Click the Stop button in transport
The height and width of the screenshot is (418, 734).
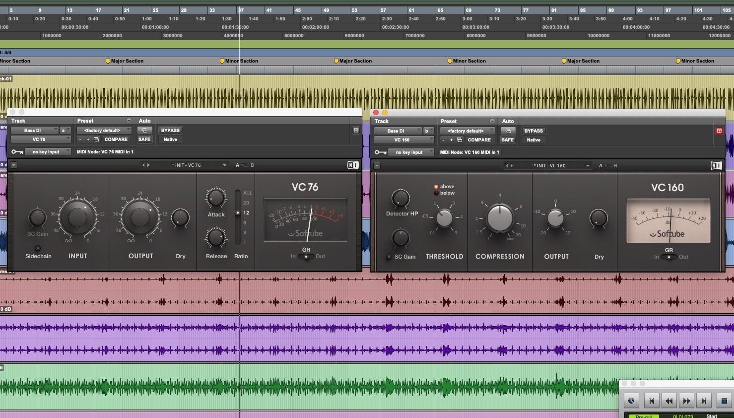pos(724,401)
